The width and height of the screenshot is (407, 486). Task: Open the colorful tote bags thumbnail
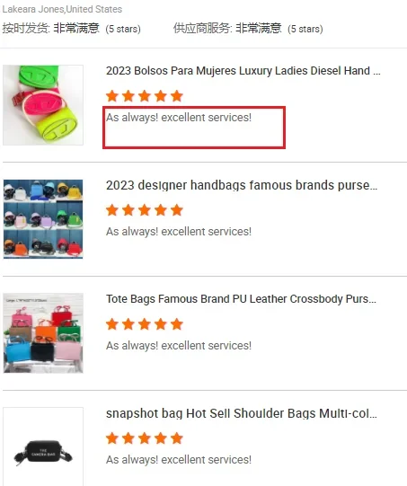click(43, 333)
